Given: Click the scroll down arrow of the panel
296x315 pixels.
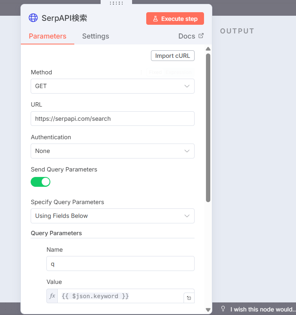Looking at the screenshot, I should pos(208,310).
